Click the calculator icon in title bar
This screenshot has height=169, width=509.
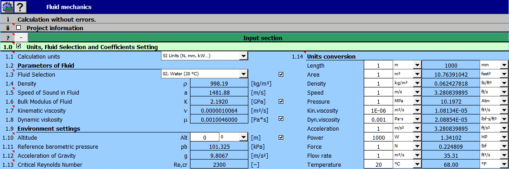7,6
